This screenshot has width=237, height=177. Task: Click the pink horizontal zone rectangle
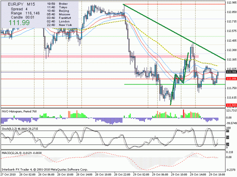click(x=100, y=56)
